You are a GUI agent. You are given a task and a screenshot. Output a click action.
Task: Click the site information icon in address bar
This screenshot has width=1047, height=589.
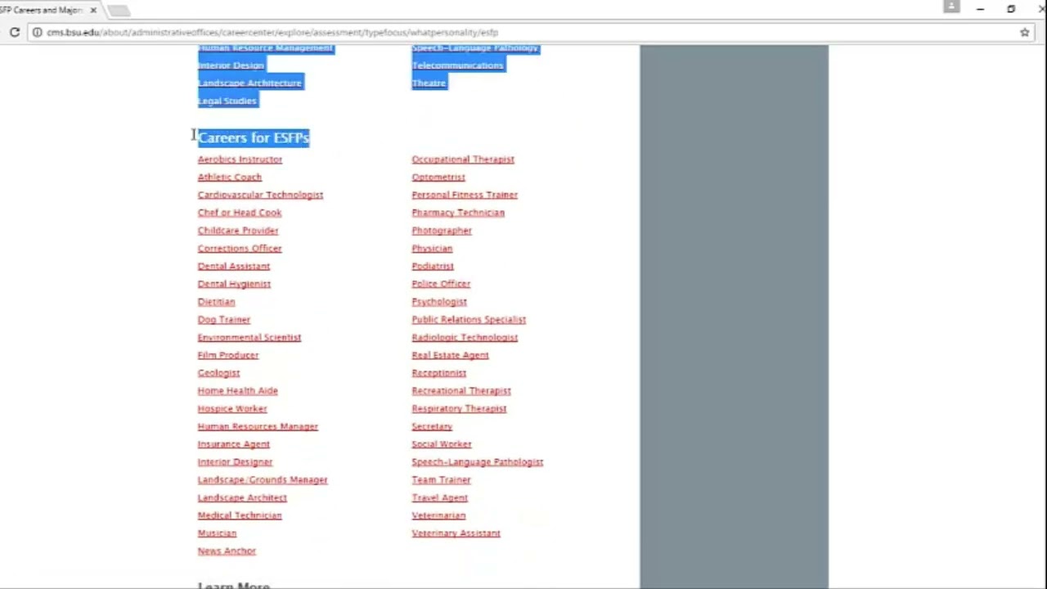click(37, 32)
